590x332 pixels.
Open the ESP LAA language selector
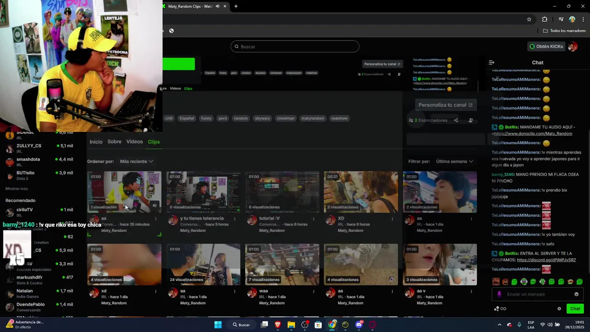coord(531,325)
